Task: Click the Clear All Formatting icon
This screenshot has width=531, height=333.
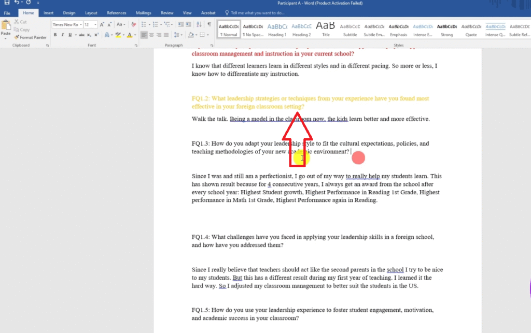Action: pos(134,24)
